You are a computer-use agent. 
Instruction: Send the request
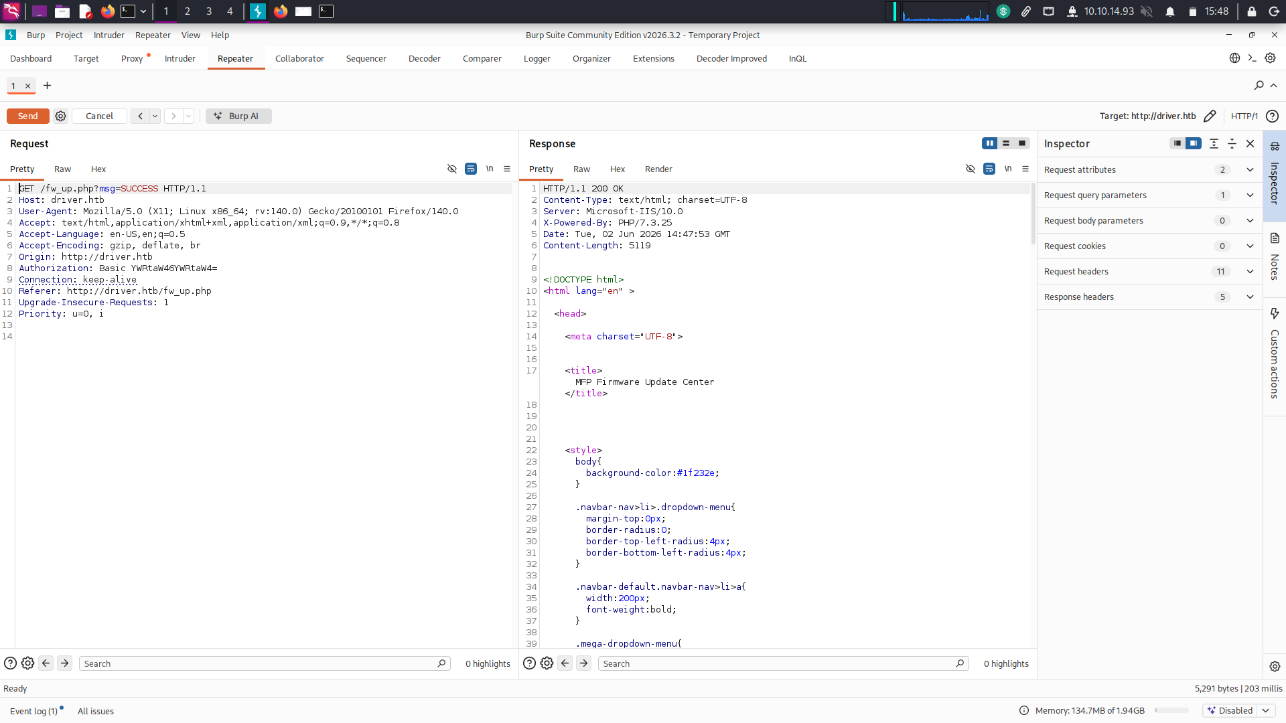pyautogui.click(x=27, y=116)
